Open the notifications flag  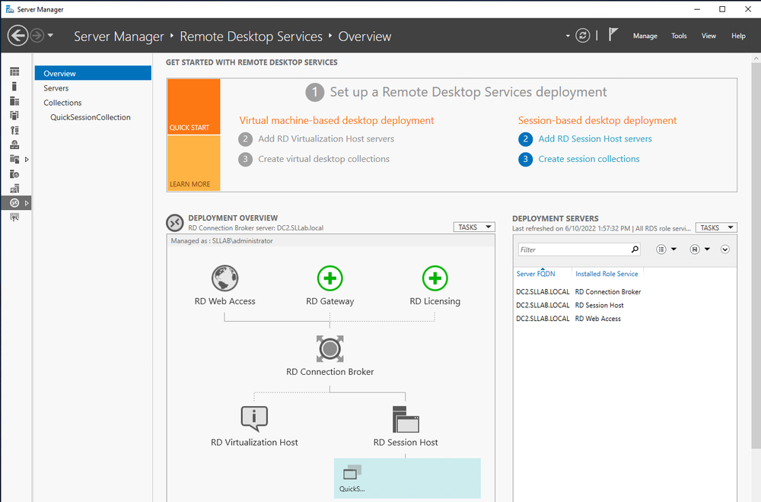point(613,34)
